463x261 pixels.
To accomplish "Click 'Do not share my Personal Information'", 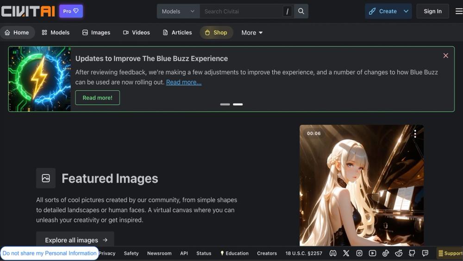I will click(50, 253).
